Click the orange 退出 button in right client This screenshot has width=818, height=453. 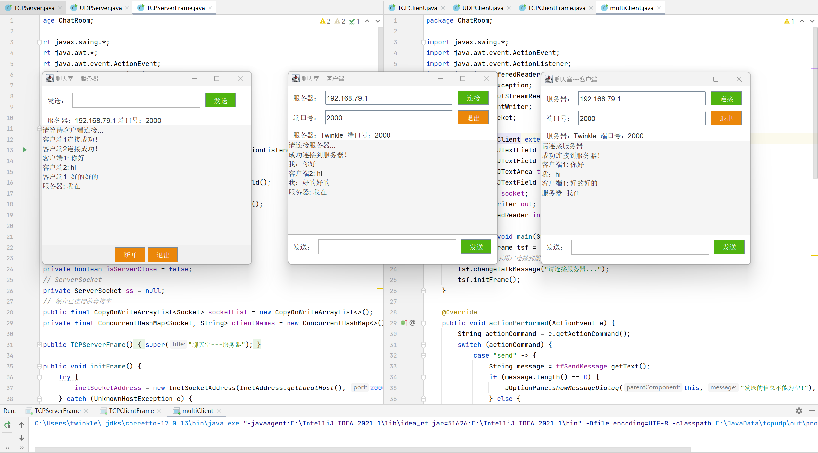(726, 119)
